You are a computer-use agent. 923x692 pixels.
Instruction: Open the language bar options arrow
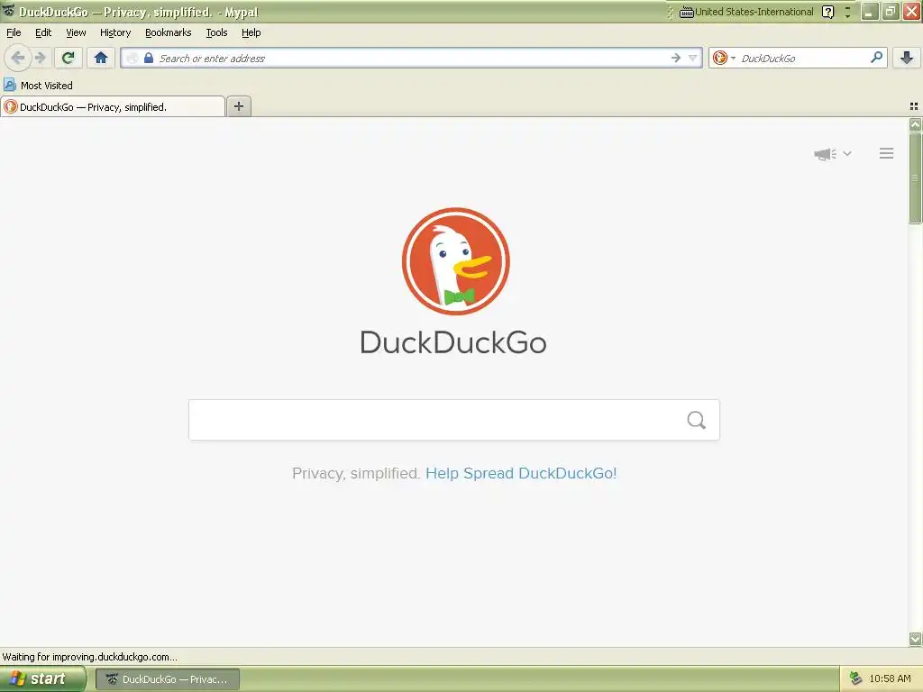(847, 13)
